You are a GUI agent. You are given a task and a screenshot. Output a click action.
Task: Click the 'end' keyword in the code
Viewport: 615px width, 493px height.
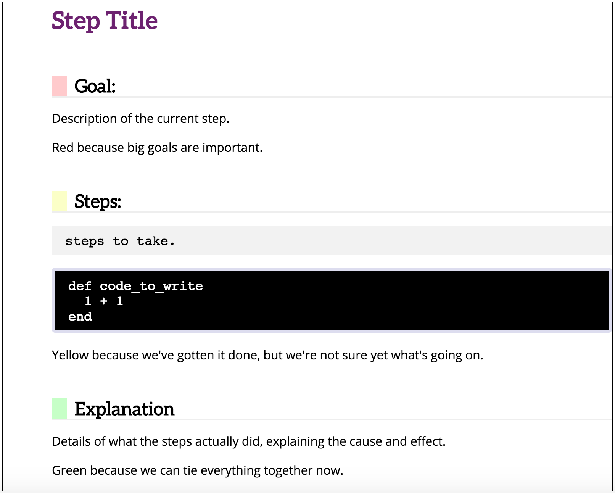[80, 317]
